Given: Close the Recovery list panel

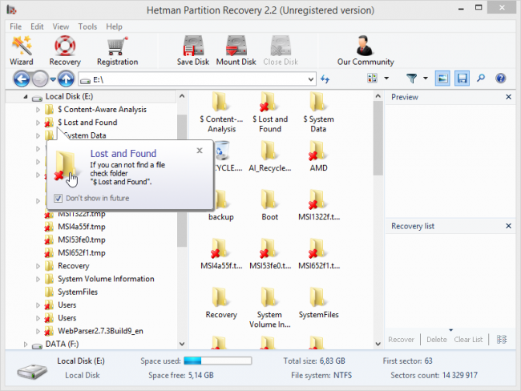Looking at the screenshot, I should pyautogui.click(x=508, y=226).
